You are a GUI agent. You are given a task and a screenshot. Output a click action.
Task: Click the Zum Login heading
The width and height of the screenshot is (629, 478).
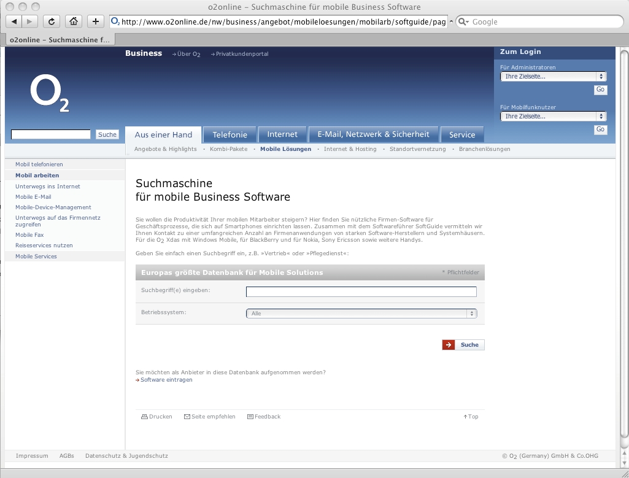(x=520, y=52)
